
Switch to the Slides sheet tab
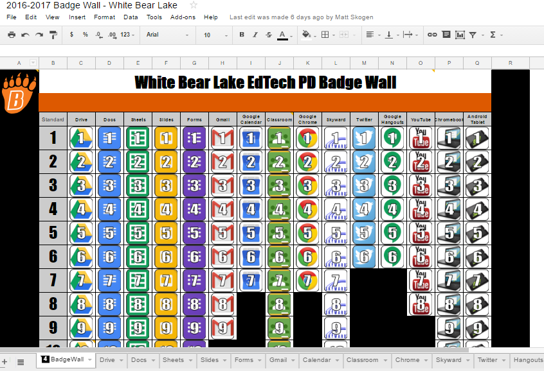point(210,360)
